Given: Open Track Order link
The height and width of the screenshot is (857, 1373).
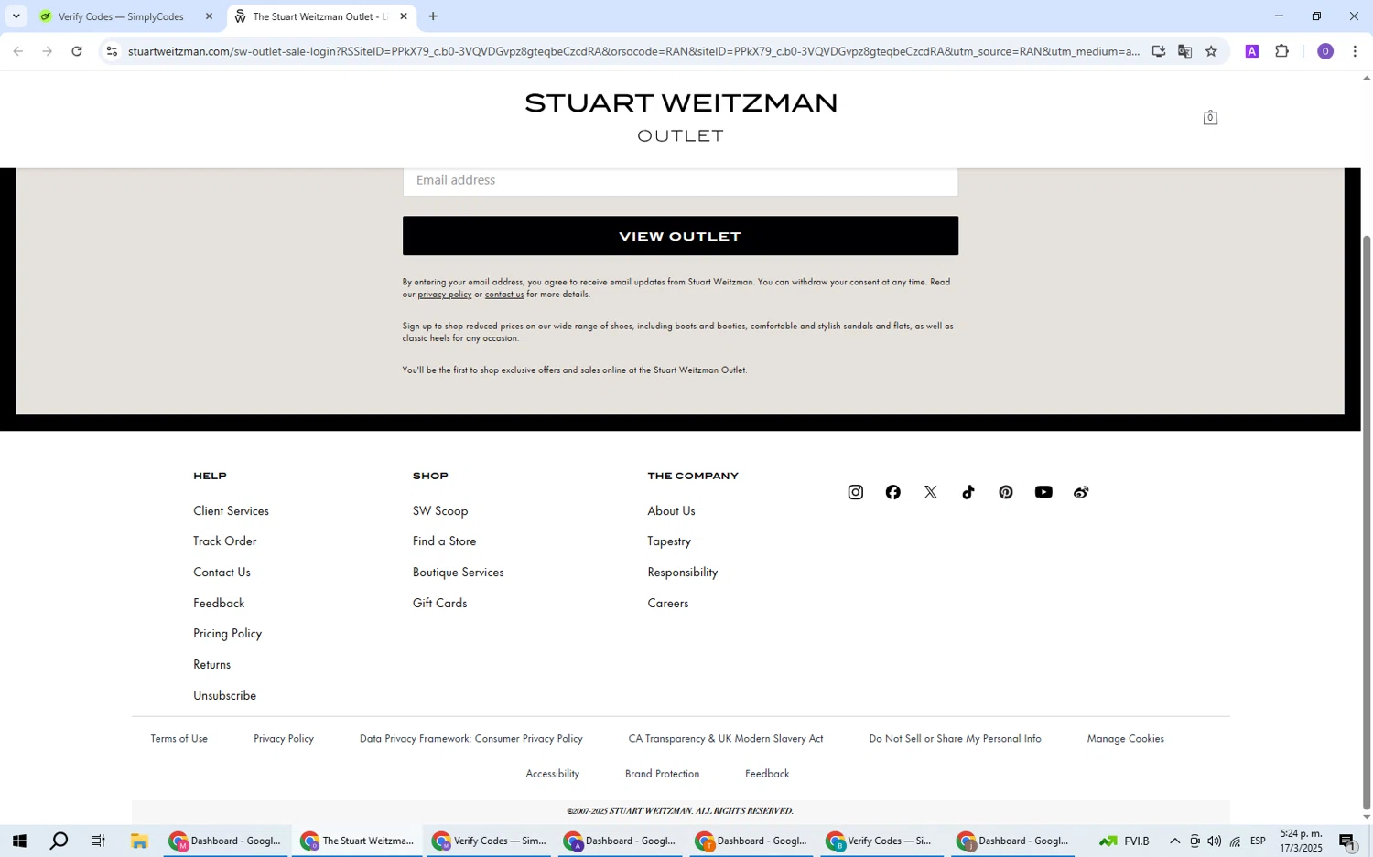Looking at the screenshot, I should click(x=224, y=541).
